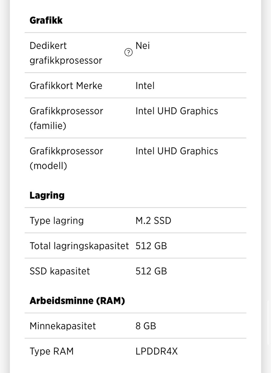Click the Total lagringskapasitet label
The width and height of the screenshot is (271, 373).
(79, 246)
